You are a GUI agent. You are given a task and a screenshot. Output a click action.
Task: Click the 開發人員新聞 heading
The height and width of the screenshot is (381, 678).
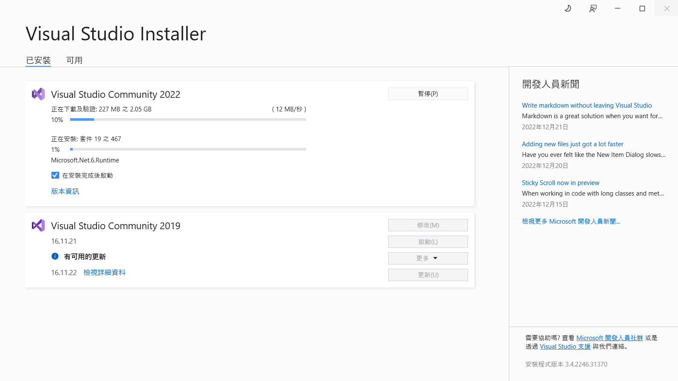click(x=550, y=84)
